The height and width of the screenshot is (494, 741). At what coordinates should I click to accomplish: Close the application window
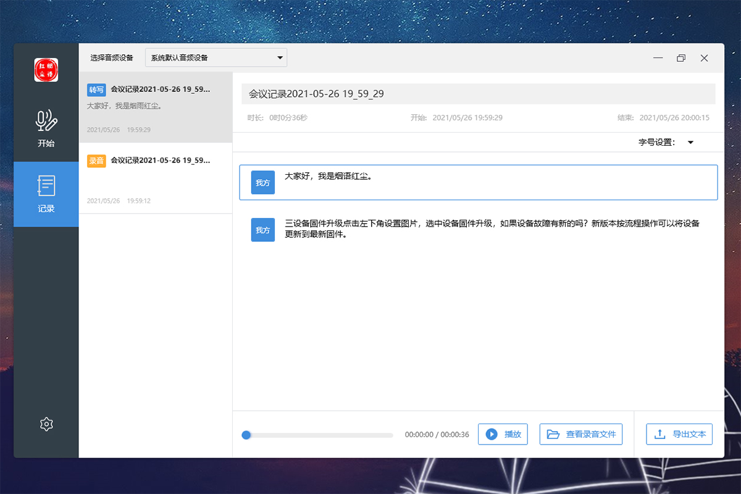pos(704,58)
